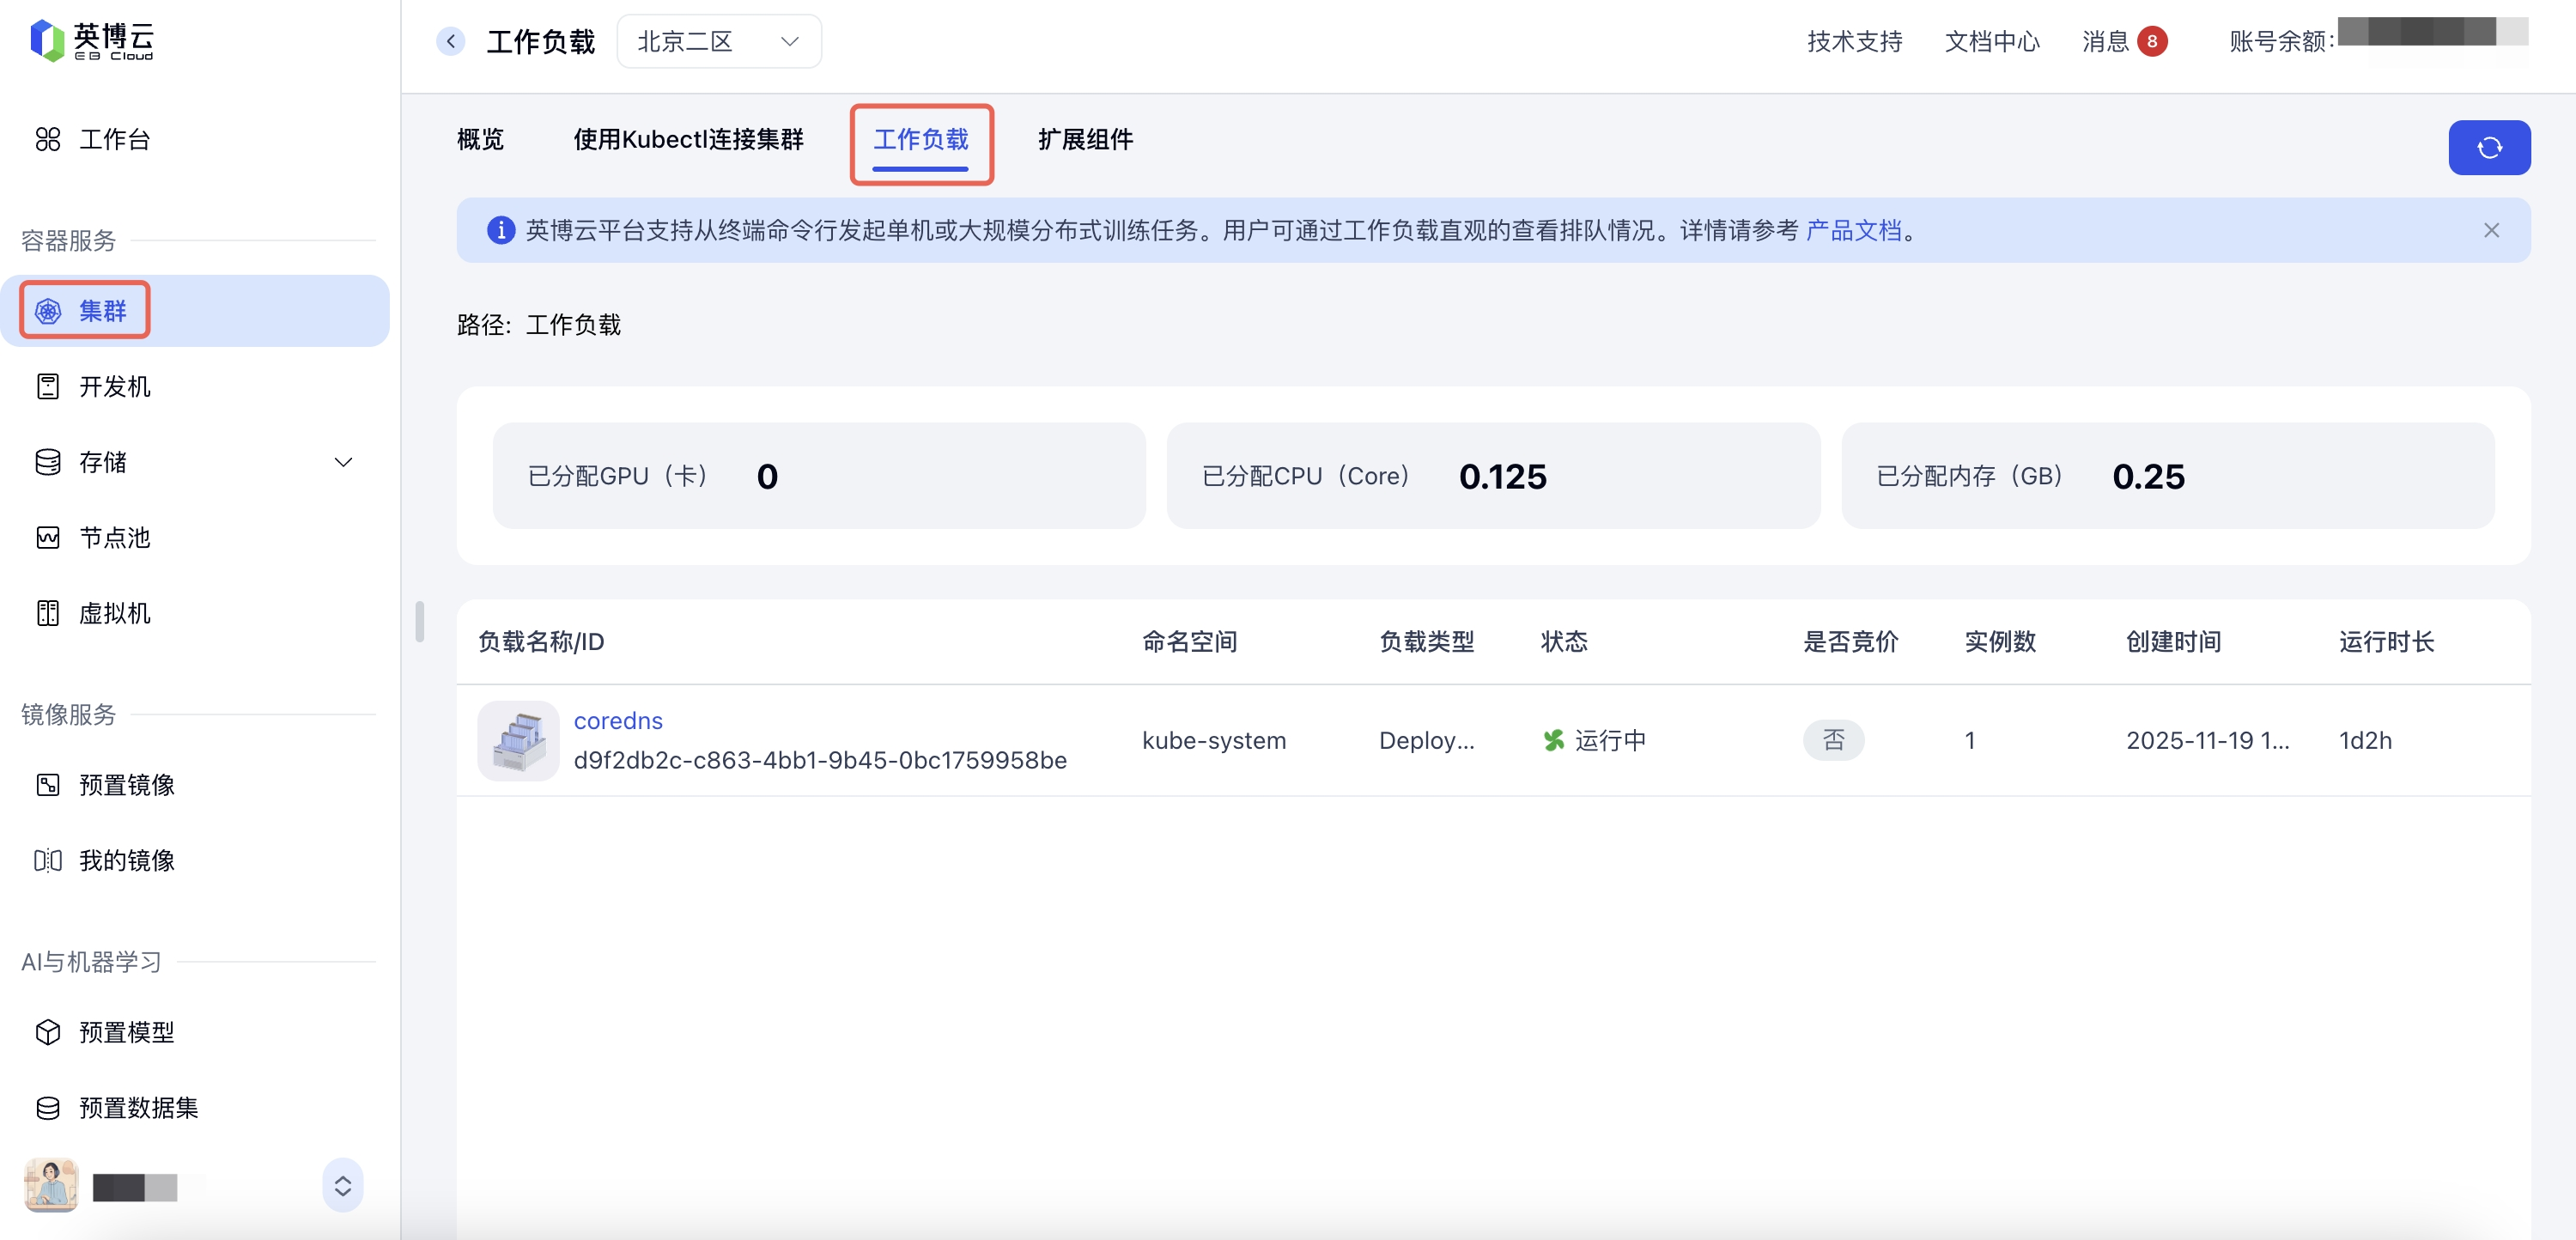Open the 北京二区 region dropdown
Screen dimensions: 2576x1240
point(718,41)
